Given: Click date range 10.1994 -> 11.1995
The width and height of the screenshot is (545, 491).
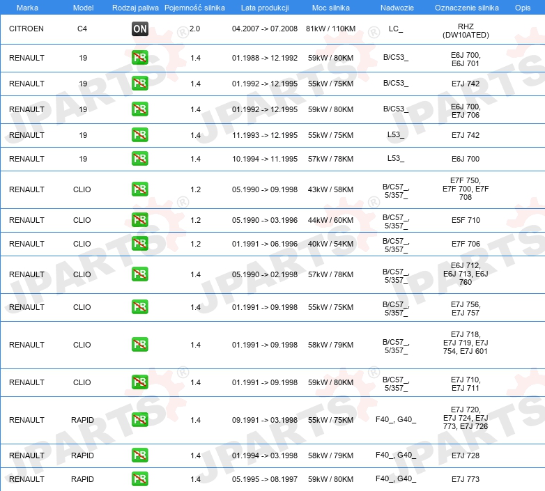Looking at the screenshot, I should point(265,159).
